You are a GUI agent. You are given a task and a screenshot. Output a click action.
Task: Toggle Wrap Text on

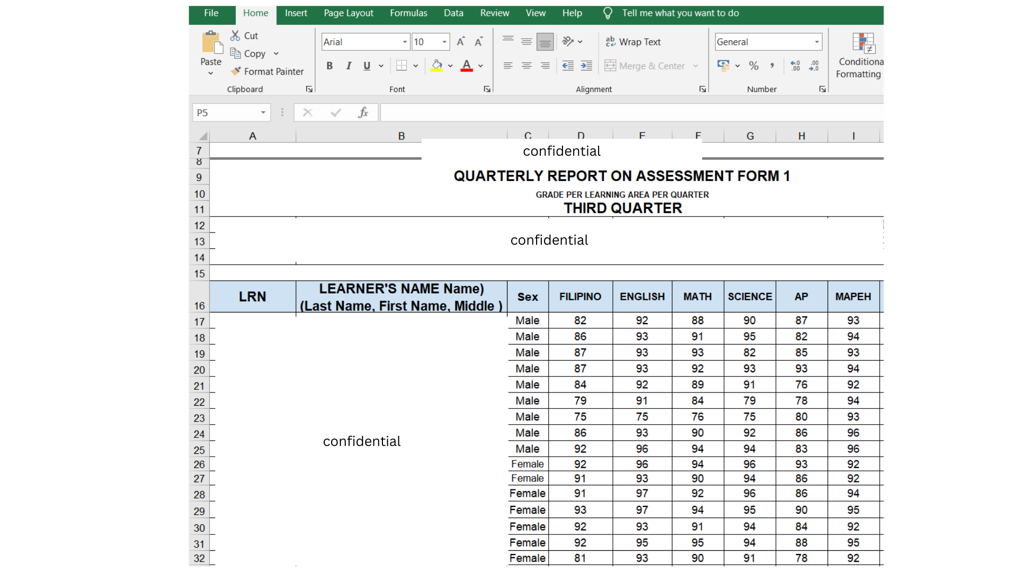633,42
